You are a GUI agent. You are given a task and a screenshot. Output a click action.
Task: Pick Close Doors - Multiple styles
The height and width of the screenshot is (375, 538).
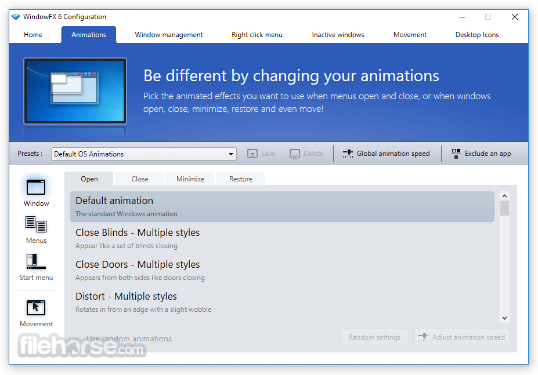[282, 271]
